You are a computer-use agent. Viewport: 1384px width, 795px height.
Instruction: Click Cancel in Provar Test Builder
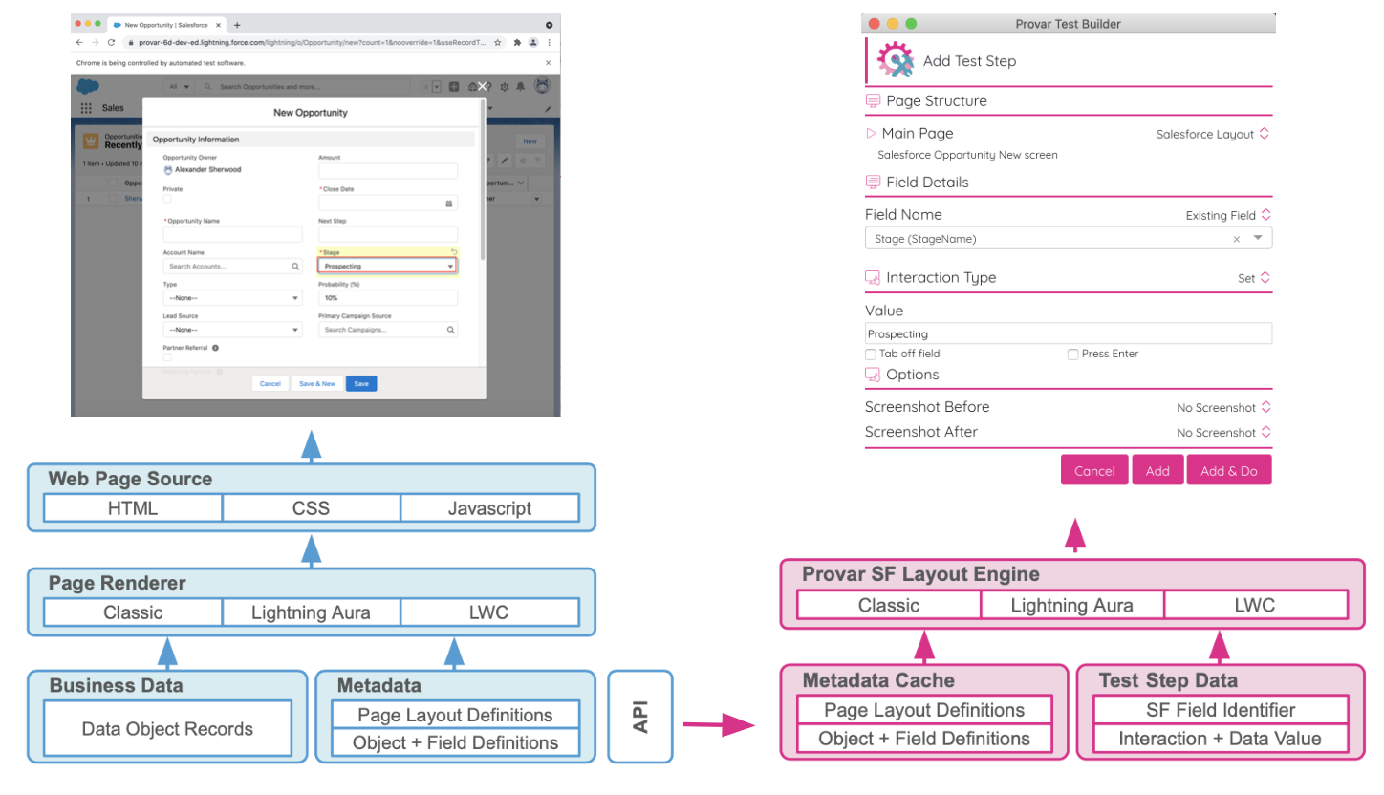pos(1094,470)
